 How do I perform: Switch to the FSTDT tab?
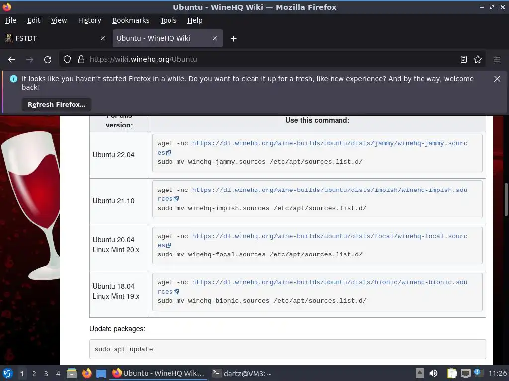[x=55, y=38]
